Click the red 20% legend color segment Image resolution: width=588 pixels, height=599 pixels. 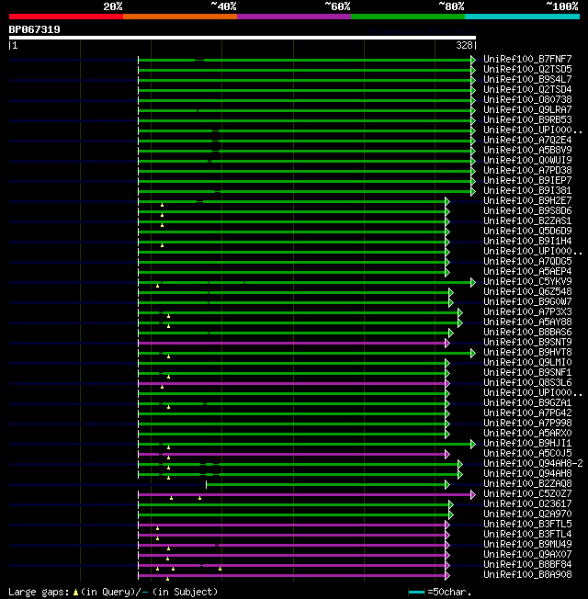(66, 17)
